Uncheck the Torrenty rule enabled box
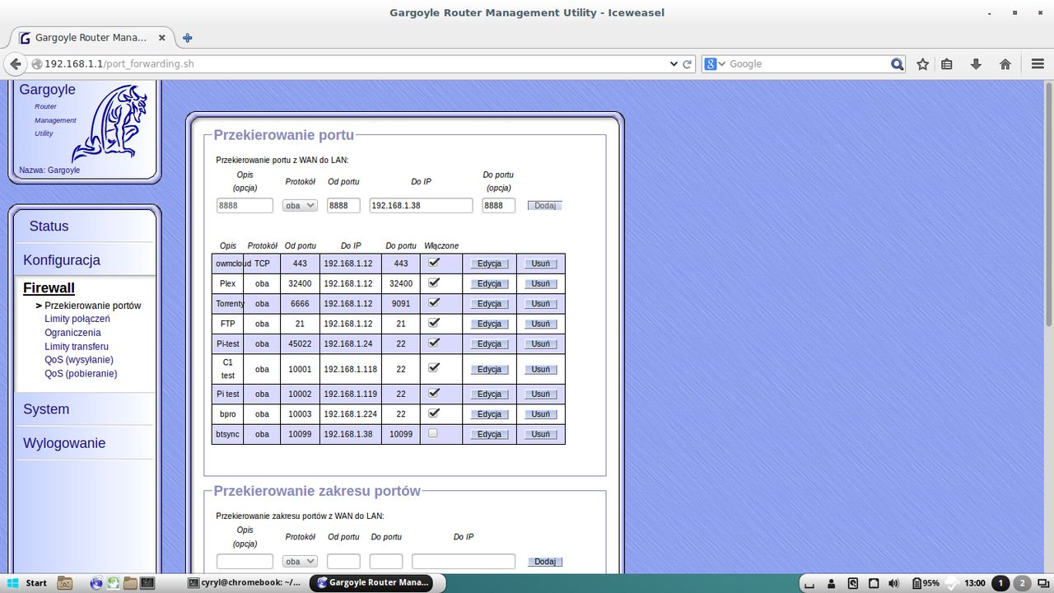This screenshot has height=593, width=1054. [x=434, y=302]
